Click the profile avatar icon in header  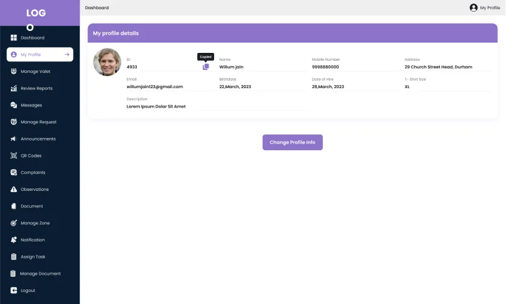(x=473, y=8)
